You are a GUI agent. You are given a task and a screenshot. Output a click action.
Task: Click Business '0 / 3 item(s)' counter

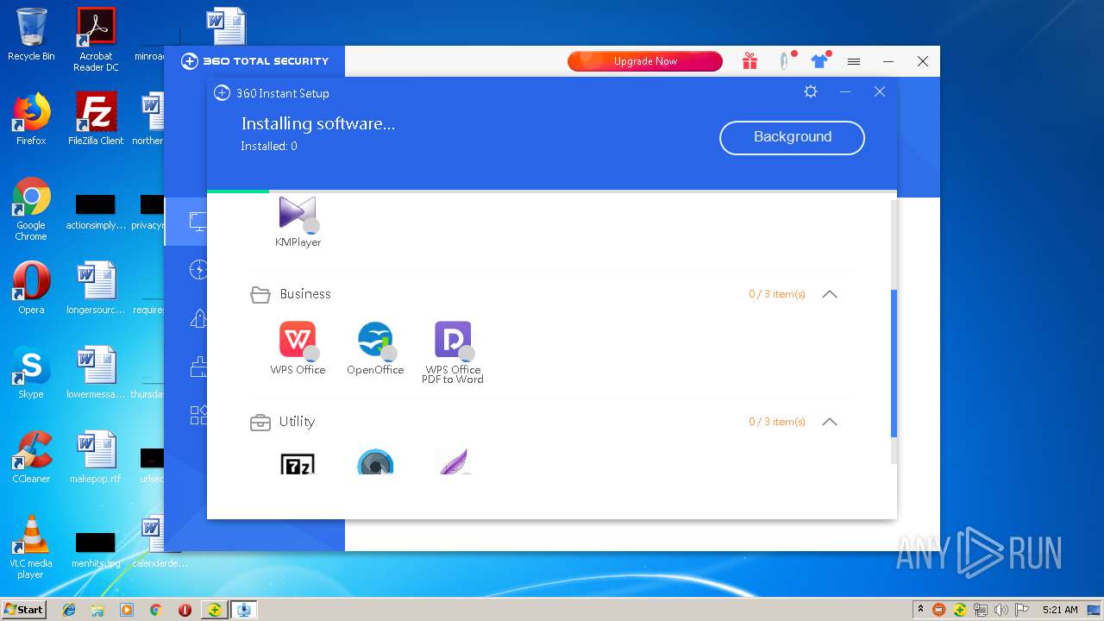[777, 294]
